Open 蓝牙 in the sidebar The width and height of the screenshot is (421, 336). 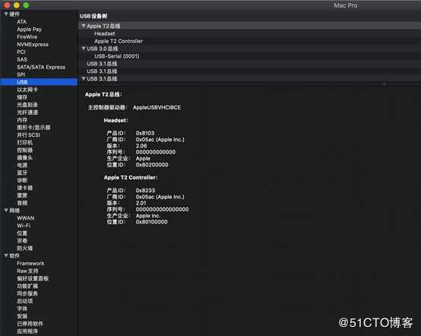[x=22, y=173]
